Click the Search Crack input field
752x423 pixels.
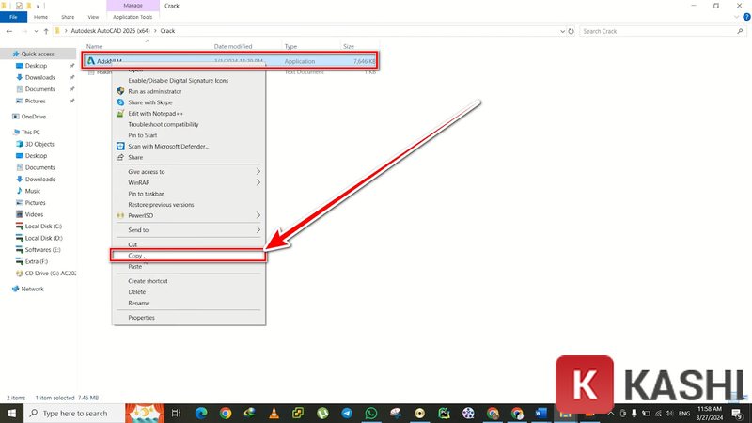(x=663, y=31)
